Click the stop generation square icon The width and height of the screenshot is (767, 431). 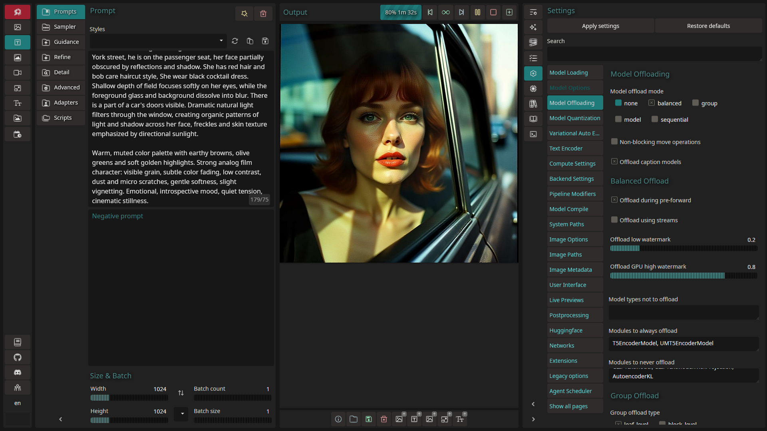(x=493, y=12)
